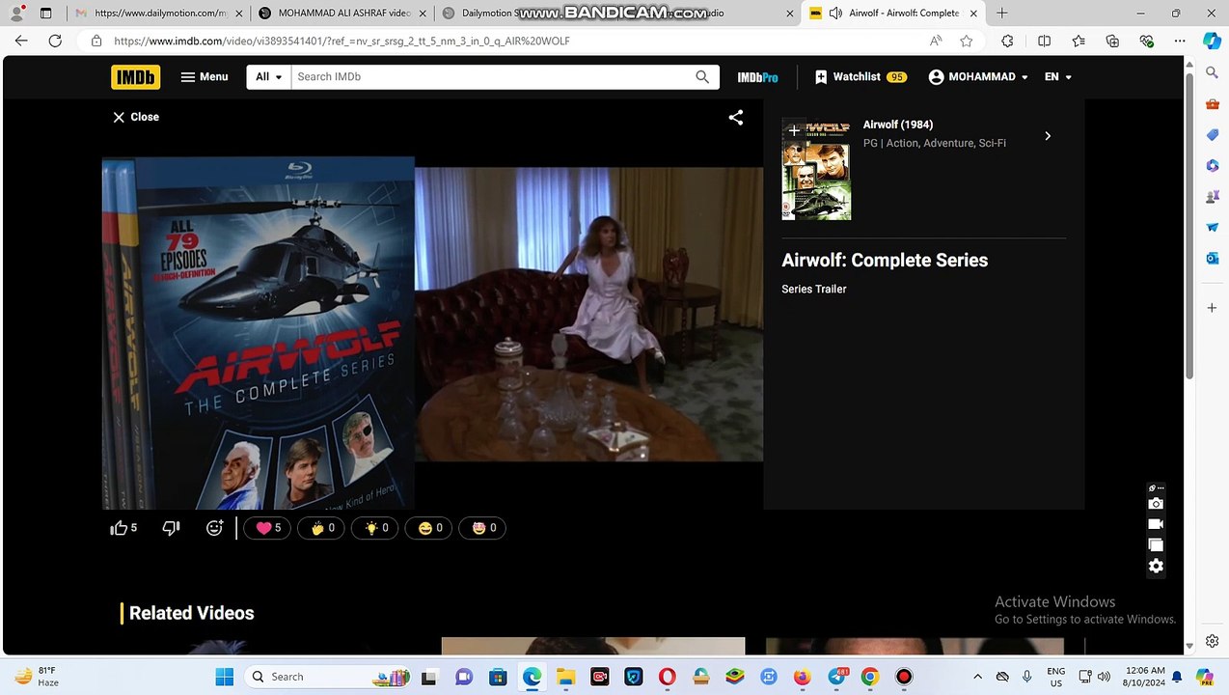The width and height of the screenshot is (1229, 695).
Task: Dislike the video with thumbs down
Action: pyautogui.click(x=172, y=528)
